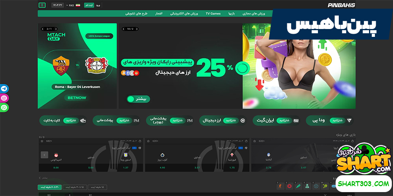Viewport: 393px width, 196px height.
Task: Open the 25% crypto deposit promo banner
Action: pos(237,66)
